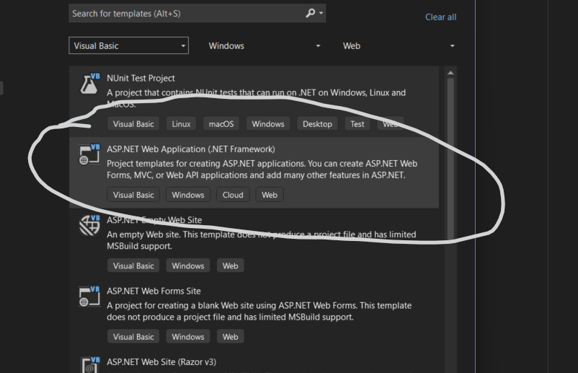Click the Visual Basic tag under NUnit Test Project
Viewport: 578px width, 373px height.
pos(133,124)
